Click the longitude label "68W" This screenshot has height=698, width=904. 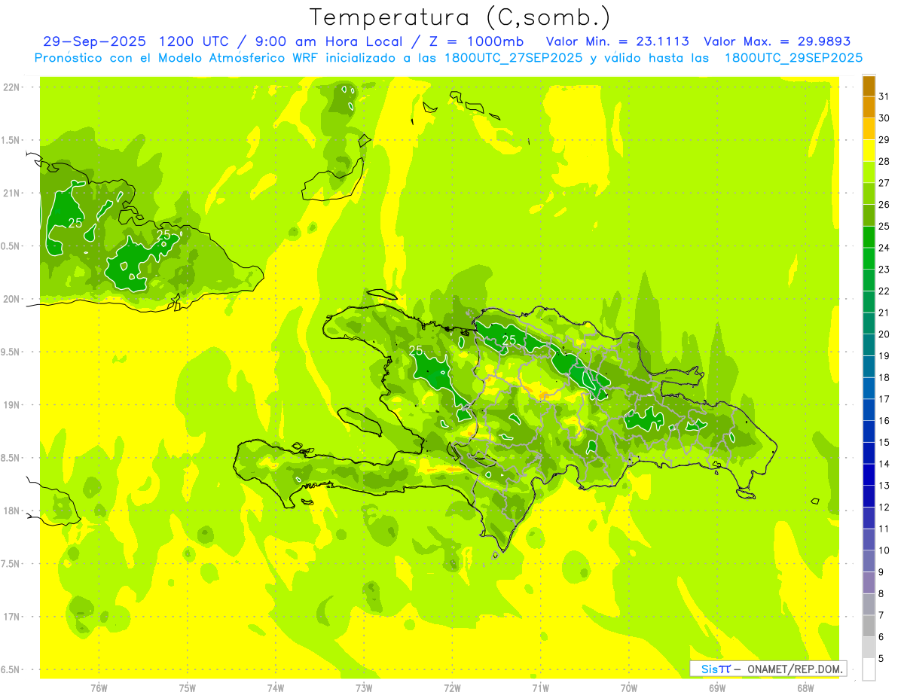click(x=805, y=688)
